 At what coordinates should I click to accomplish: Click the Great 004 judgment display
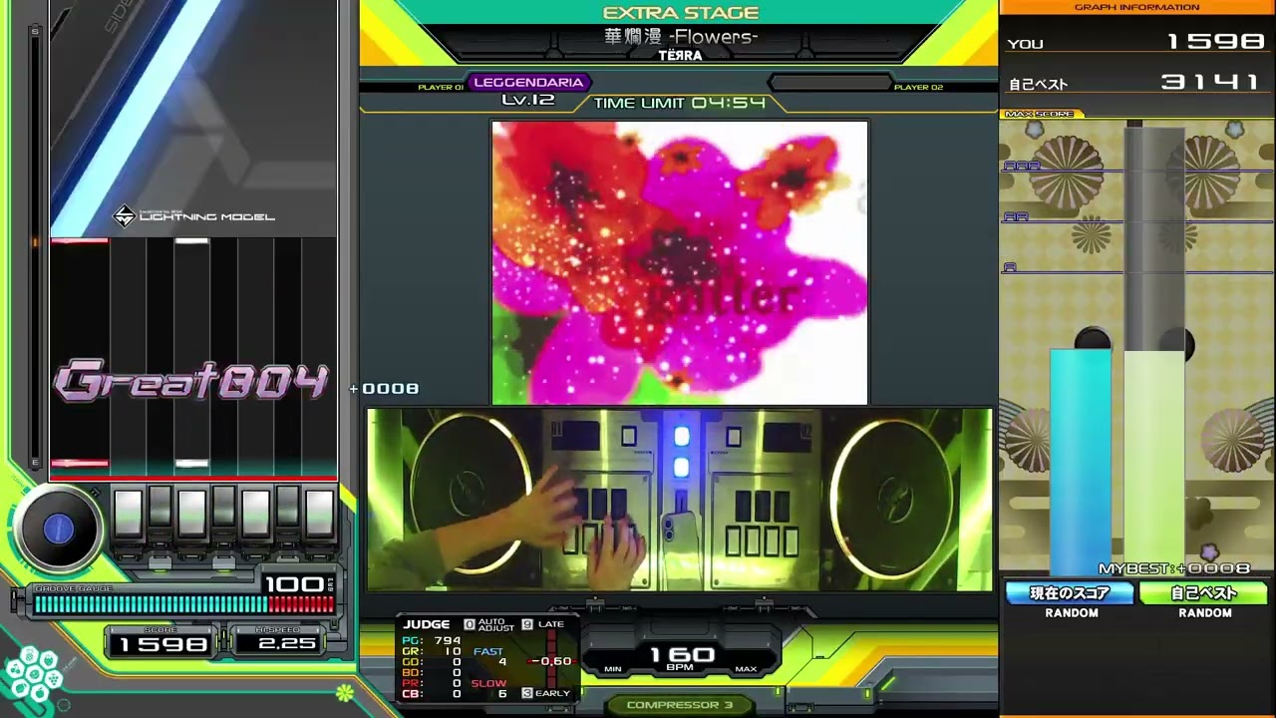click(x=190, y=383)
